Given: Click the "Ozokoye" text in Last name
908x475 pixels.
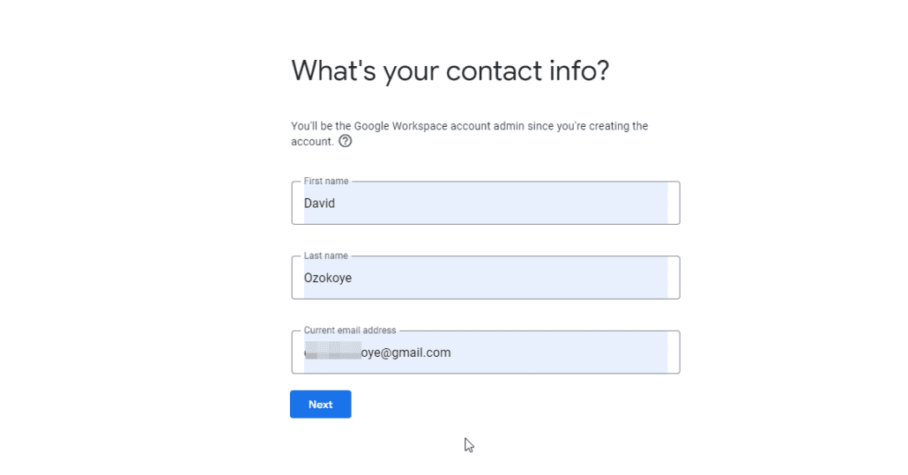Looking at the screenshot, I should tap(328, 278).
